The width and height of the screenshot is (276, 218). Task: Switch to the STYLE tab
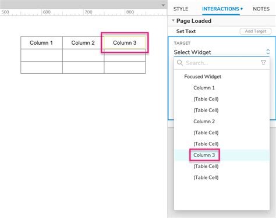pyautogui.click(x=181, y=9)
